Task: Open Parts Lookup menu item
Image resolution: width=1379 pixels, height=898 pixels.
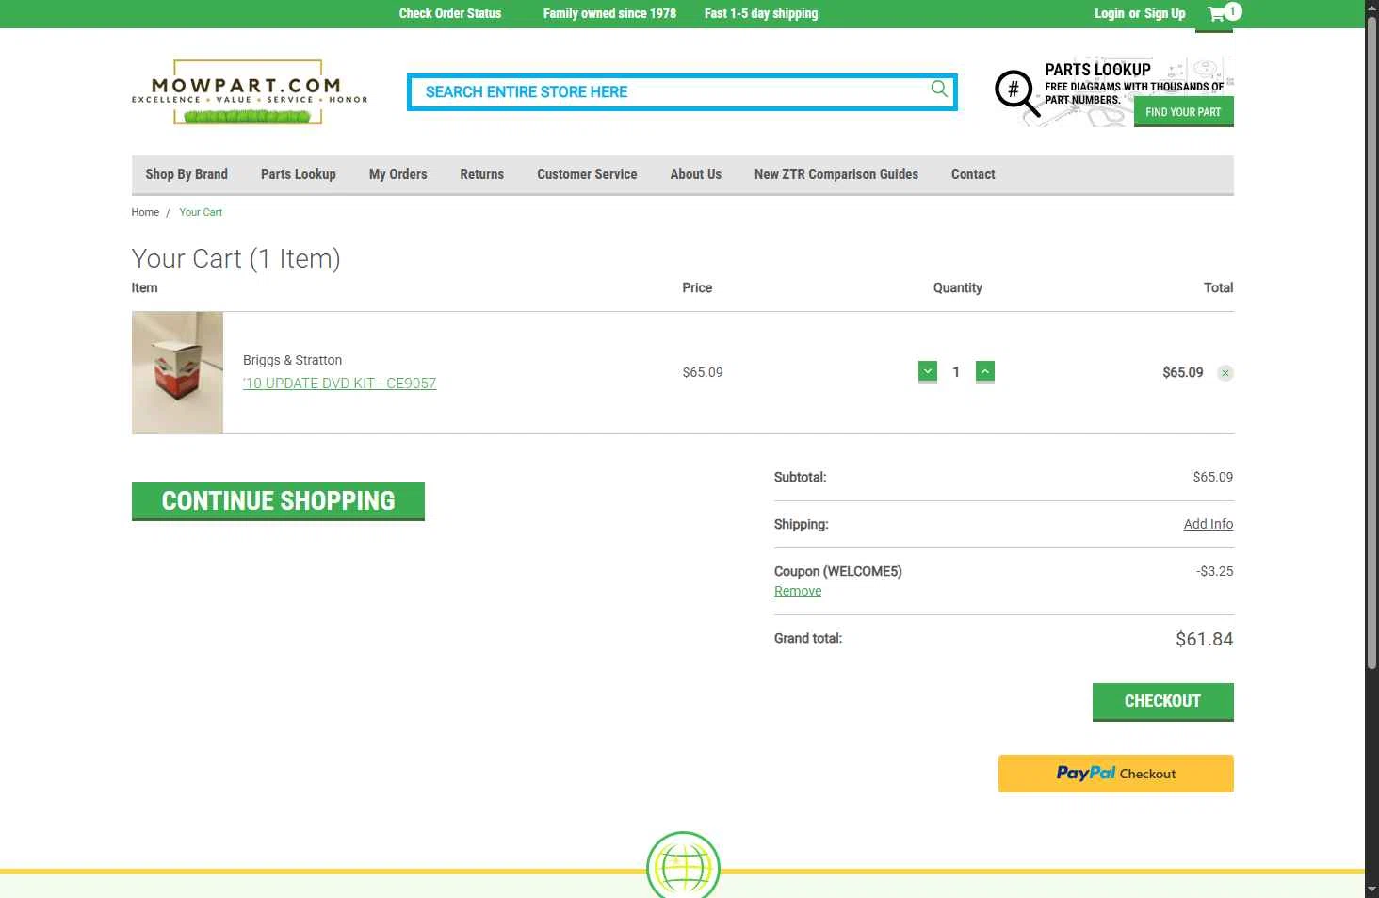Action: pos(299,174)
